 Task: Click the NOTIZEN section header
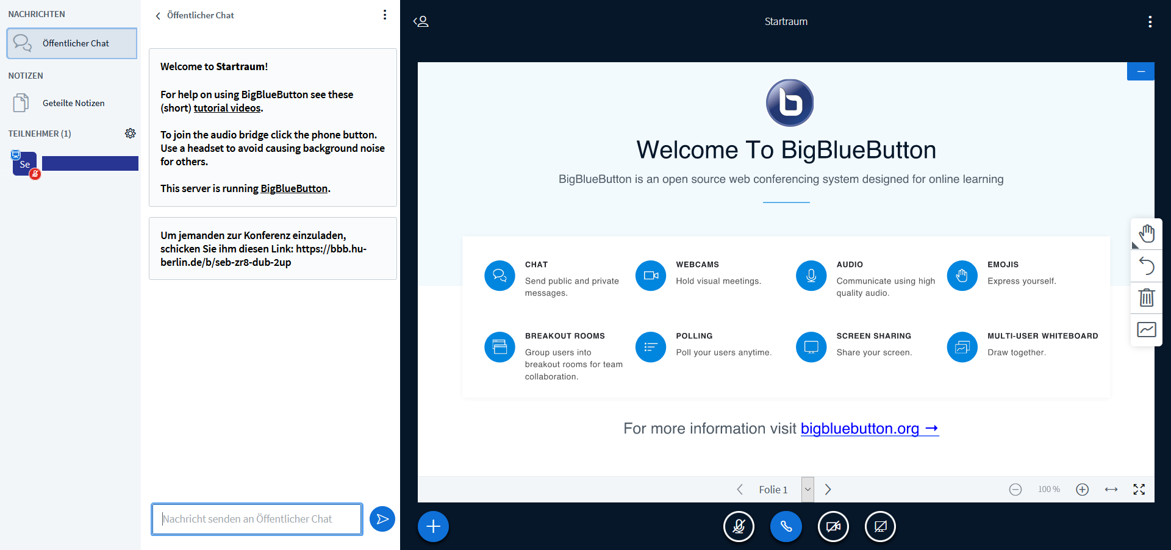coord(26,76)
